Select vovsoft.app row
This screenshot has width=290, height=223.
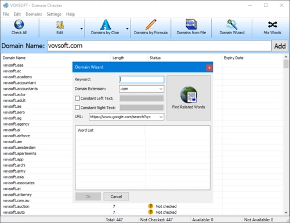point(13,159)
